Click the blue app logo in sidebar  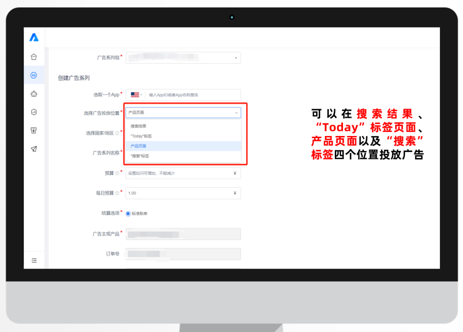[x=34, y=37]
